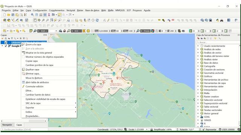Click the zoom out magnifier tool
The width and height of the screenshot is (241, 135).
pyautogui.click(x=47, y=20)
